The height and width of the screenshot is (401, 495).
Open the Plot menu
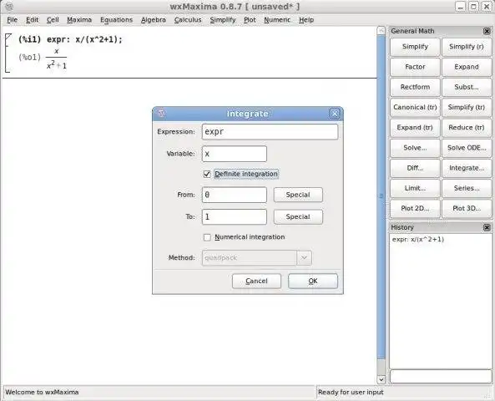tap(250, 20)
